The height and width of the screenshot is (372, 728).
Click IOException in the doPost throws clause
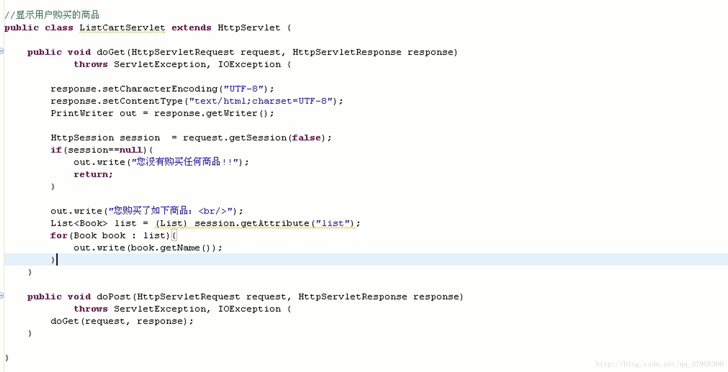[249, 309]
